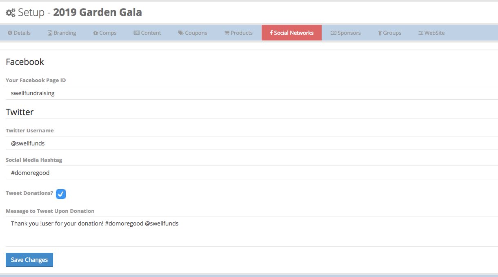Click the tags icon on Coupons tab
Screen dimensions: 498x277
(x=180, y=33)
